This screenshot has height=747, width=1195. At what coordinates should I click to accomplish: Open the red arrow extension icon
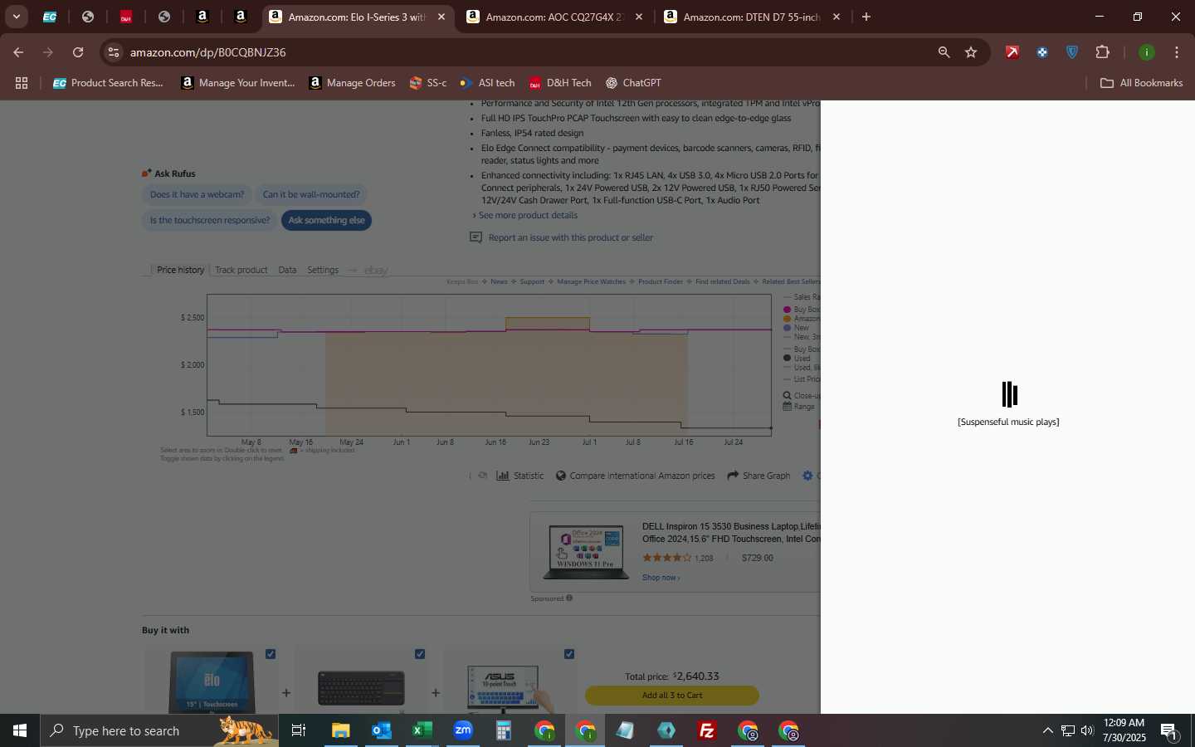tap(1012, 52)
